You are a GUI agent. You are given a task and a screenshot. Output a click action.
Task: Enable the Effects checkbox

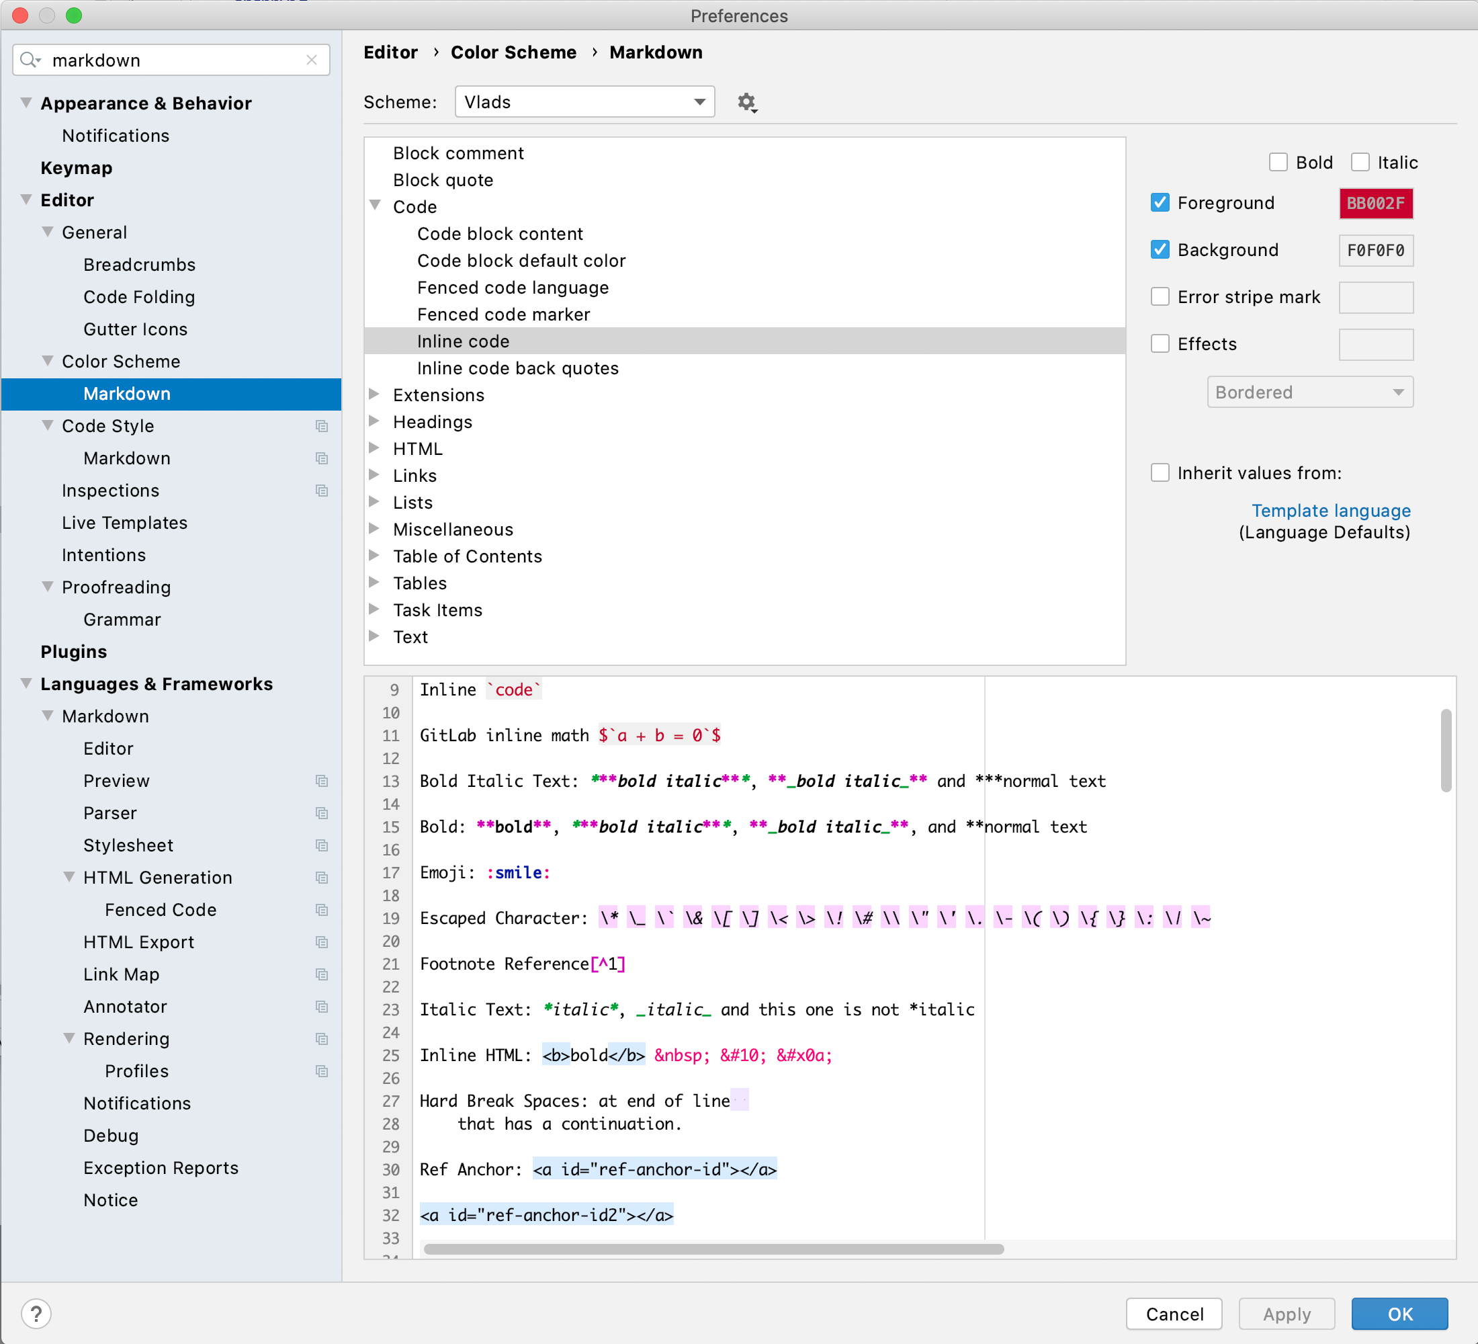(x=1160, y=344)
